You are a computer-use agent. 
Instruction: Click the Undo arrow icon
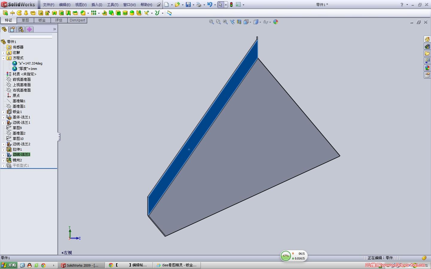click(210, 4)
